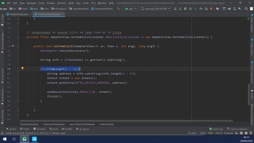Click the Windows Start button
This screenshot has height=143, width=254.
(5, 139)
